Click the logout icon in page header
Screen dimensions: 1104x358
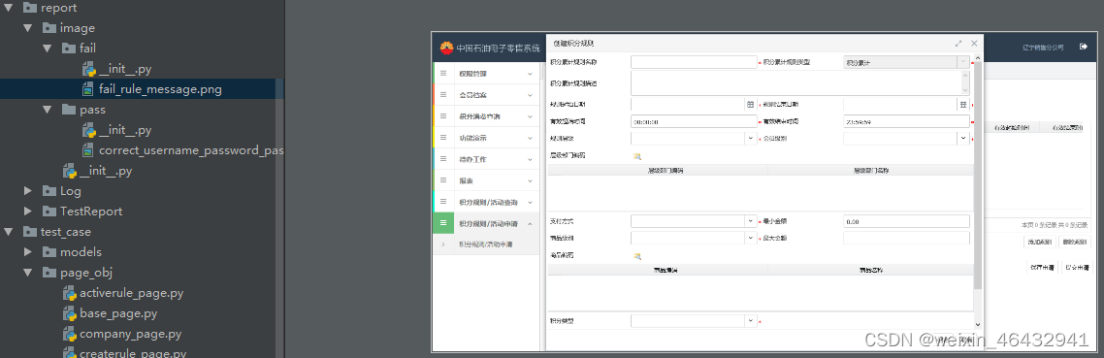coord(1083,48)
